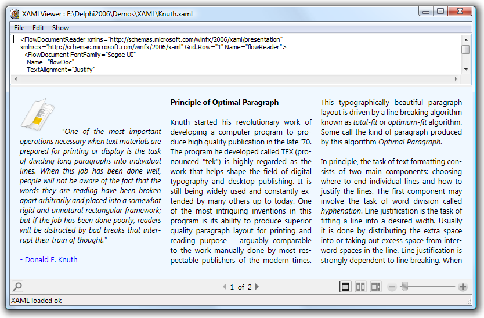Click the window resize grip in status bar
484x318 pixels.
pos(468,302)
